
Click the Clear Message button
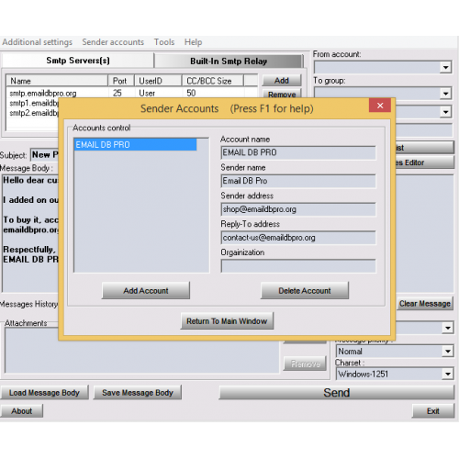tap(424, 303)
